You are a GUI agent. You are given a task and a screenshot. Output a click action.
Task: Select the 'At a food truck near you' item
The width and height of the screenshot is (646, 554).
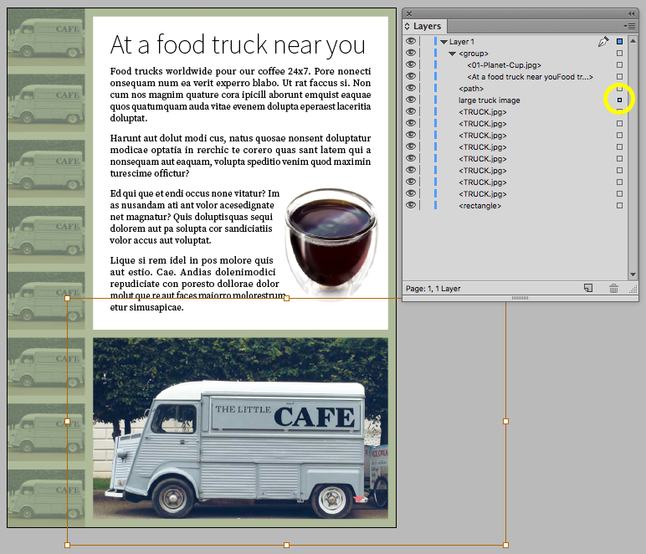tap(515, 77)
